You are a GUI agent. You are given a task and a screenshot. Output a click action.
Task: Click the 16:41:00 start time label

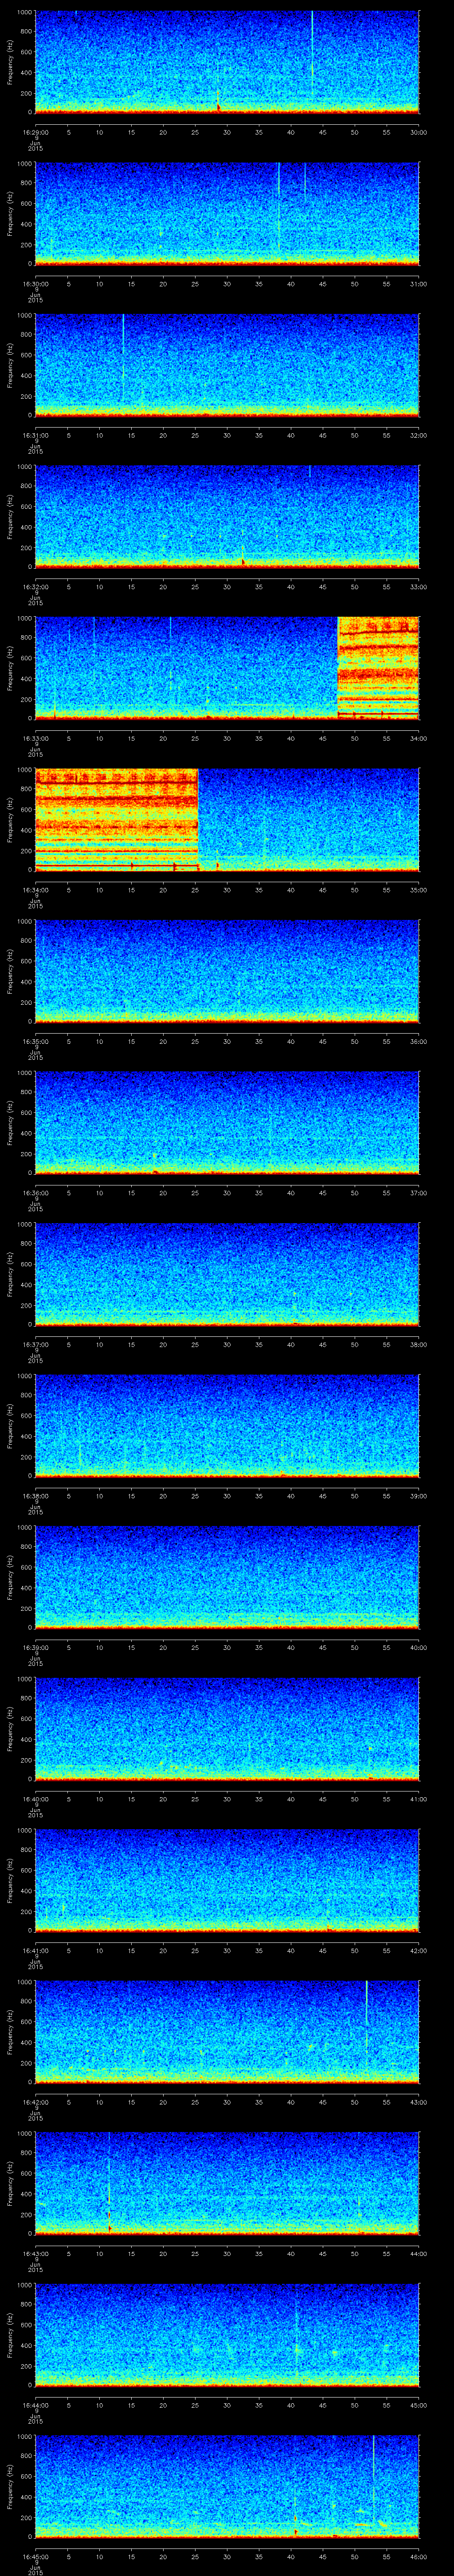[35, 1950]
